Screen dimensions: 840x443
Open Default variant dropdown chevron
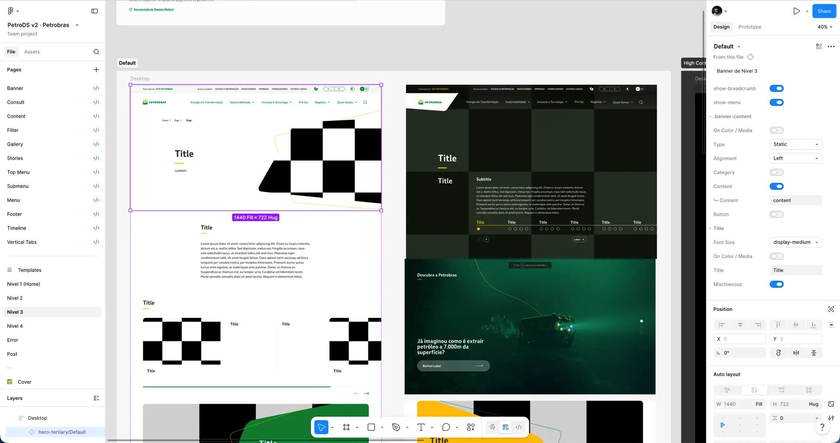(739, 47)
